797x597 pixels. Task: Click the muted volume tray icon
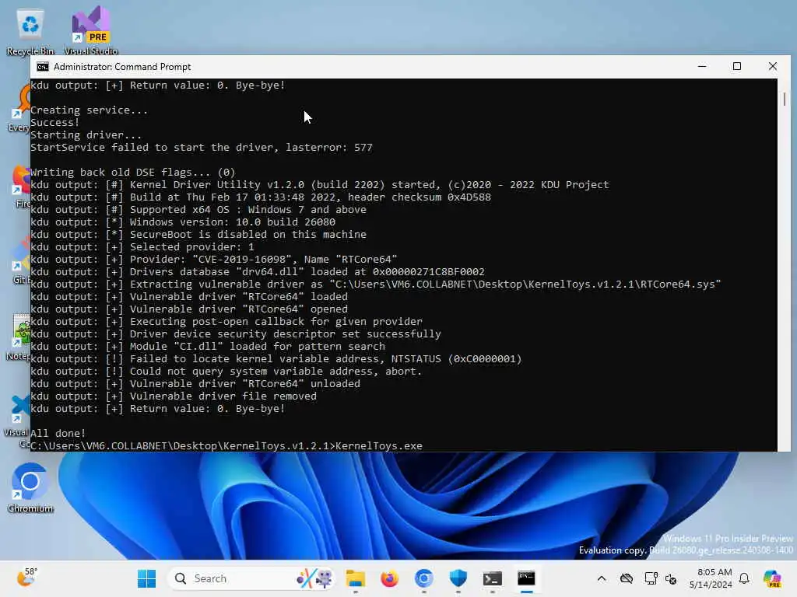pyautogui.click(x=670, y=578)
